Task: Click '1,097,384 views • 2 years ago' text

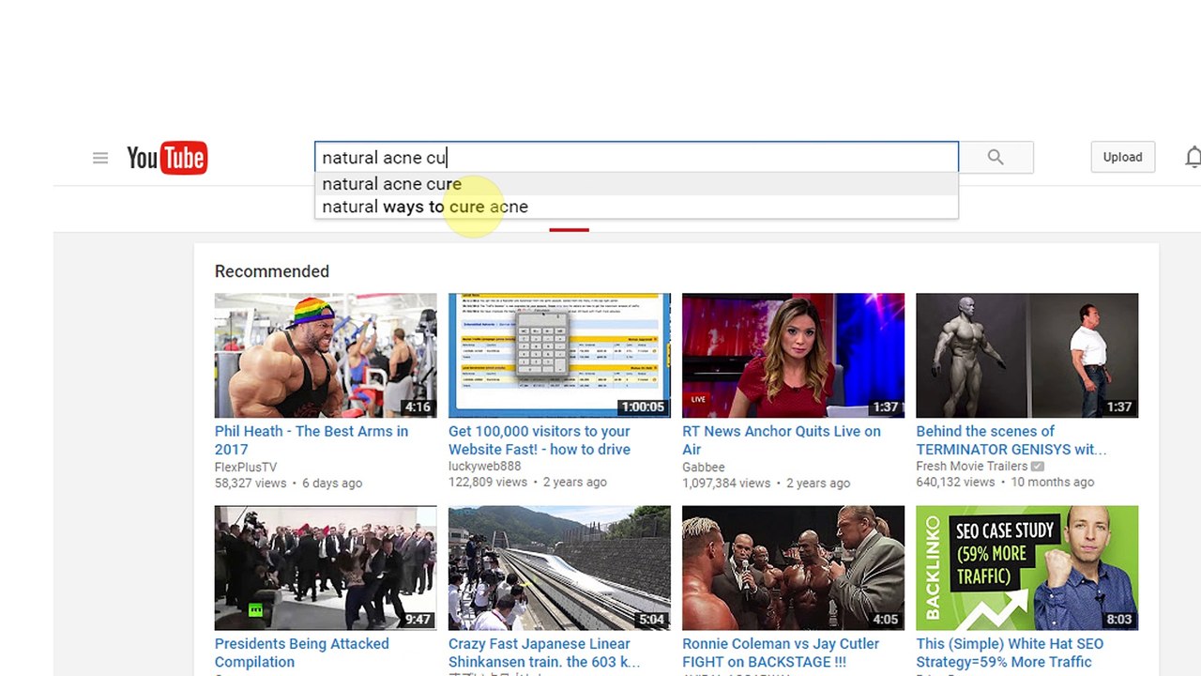Action: pos(766,483)
